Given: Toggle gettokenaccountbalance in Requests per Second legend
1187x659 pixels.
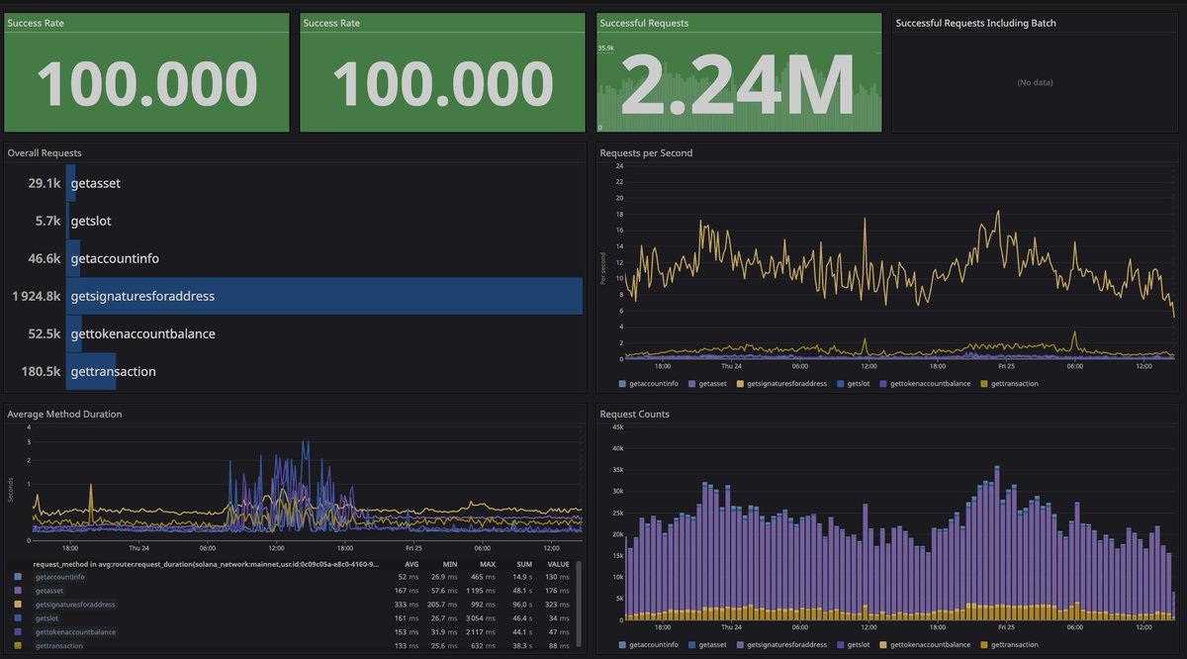Looking at the screenshot, I should coord(924,383).
